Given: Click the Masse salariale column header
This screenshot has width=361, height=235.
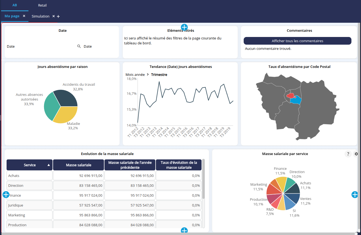Looking at the screenshot, I should coord(78,165).
